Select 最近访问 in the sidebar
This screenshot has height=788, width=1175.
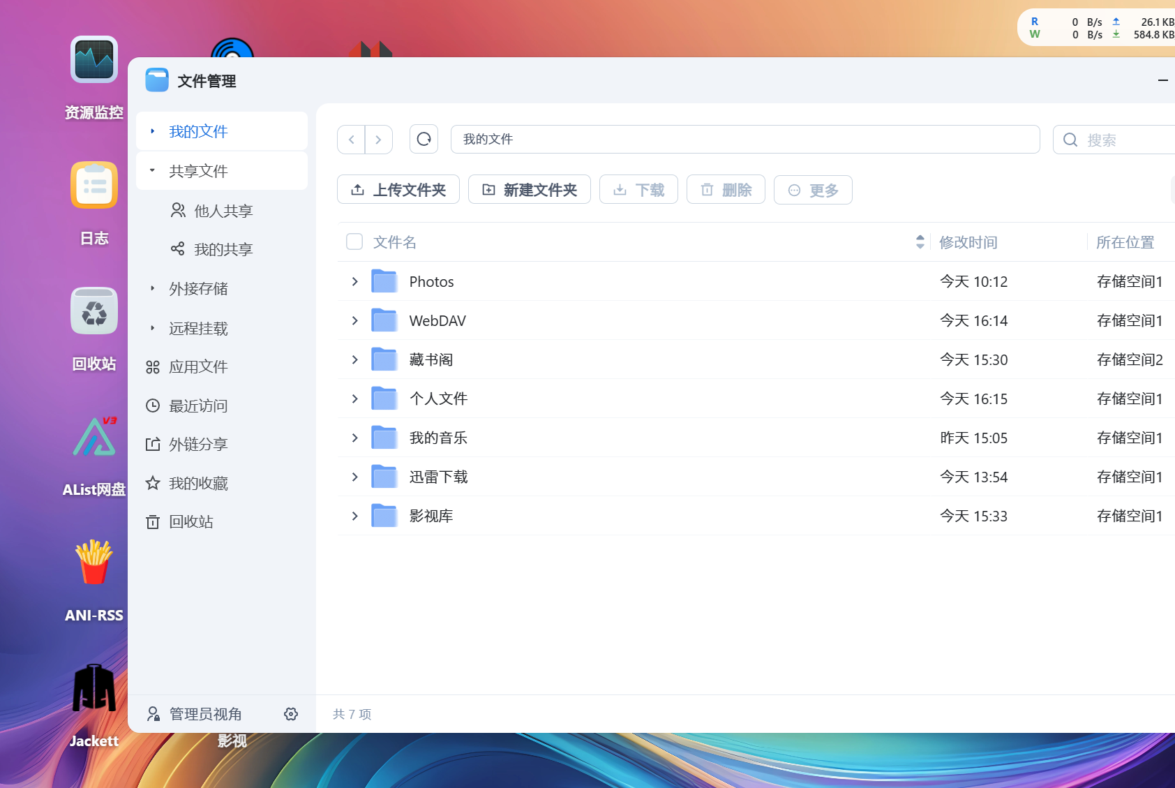click(198, 406)
